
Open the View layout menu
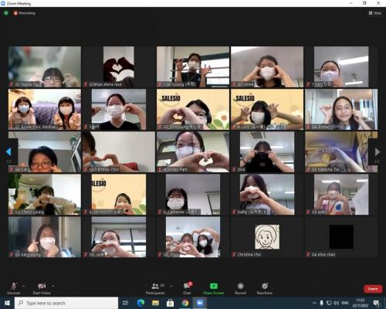pos(375,13)
